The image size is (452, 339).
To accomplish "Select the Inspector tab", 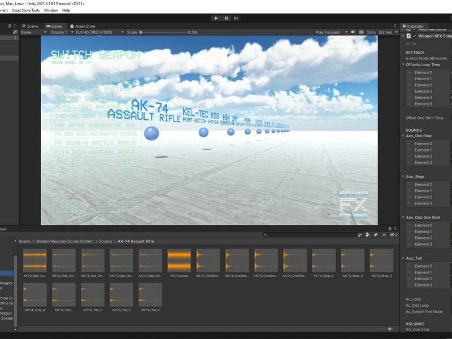I will coord(413,26).
